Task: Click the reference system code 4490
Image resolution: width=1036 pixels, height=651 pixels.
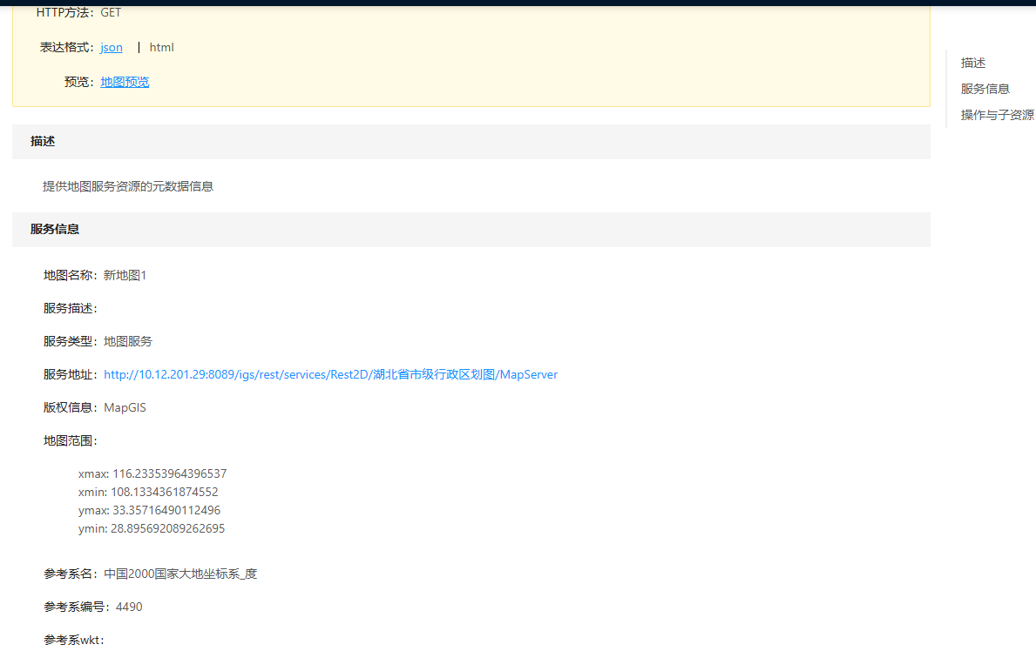Action: point(129,607)
